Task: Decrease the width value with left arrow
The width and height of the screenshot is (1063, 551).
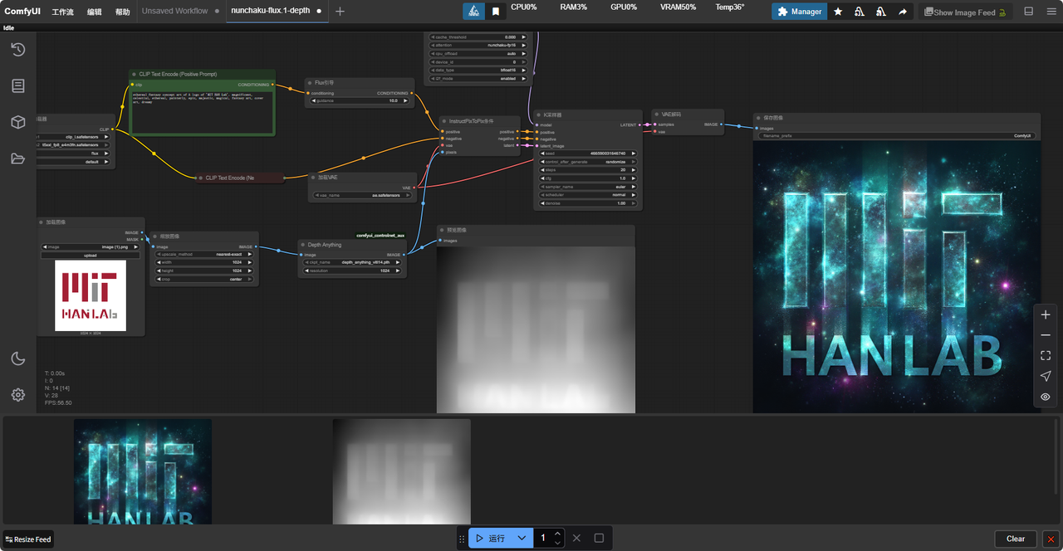Action: coord(159,262)
